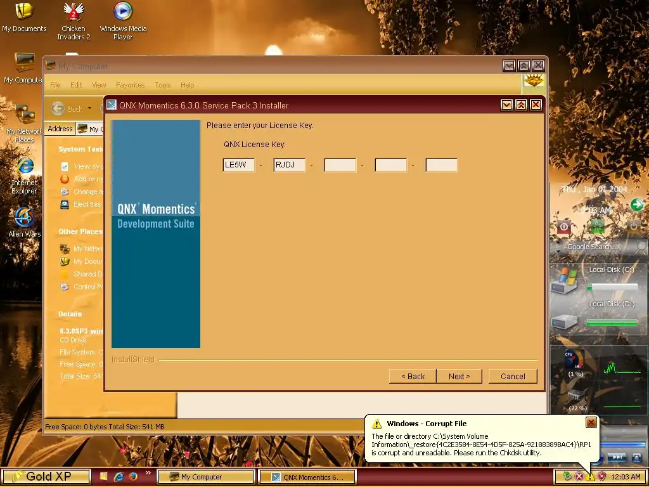649x487 pixels.
Task: Skip to next track in sidebar media player
Action: coord(616,457)
